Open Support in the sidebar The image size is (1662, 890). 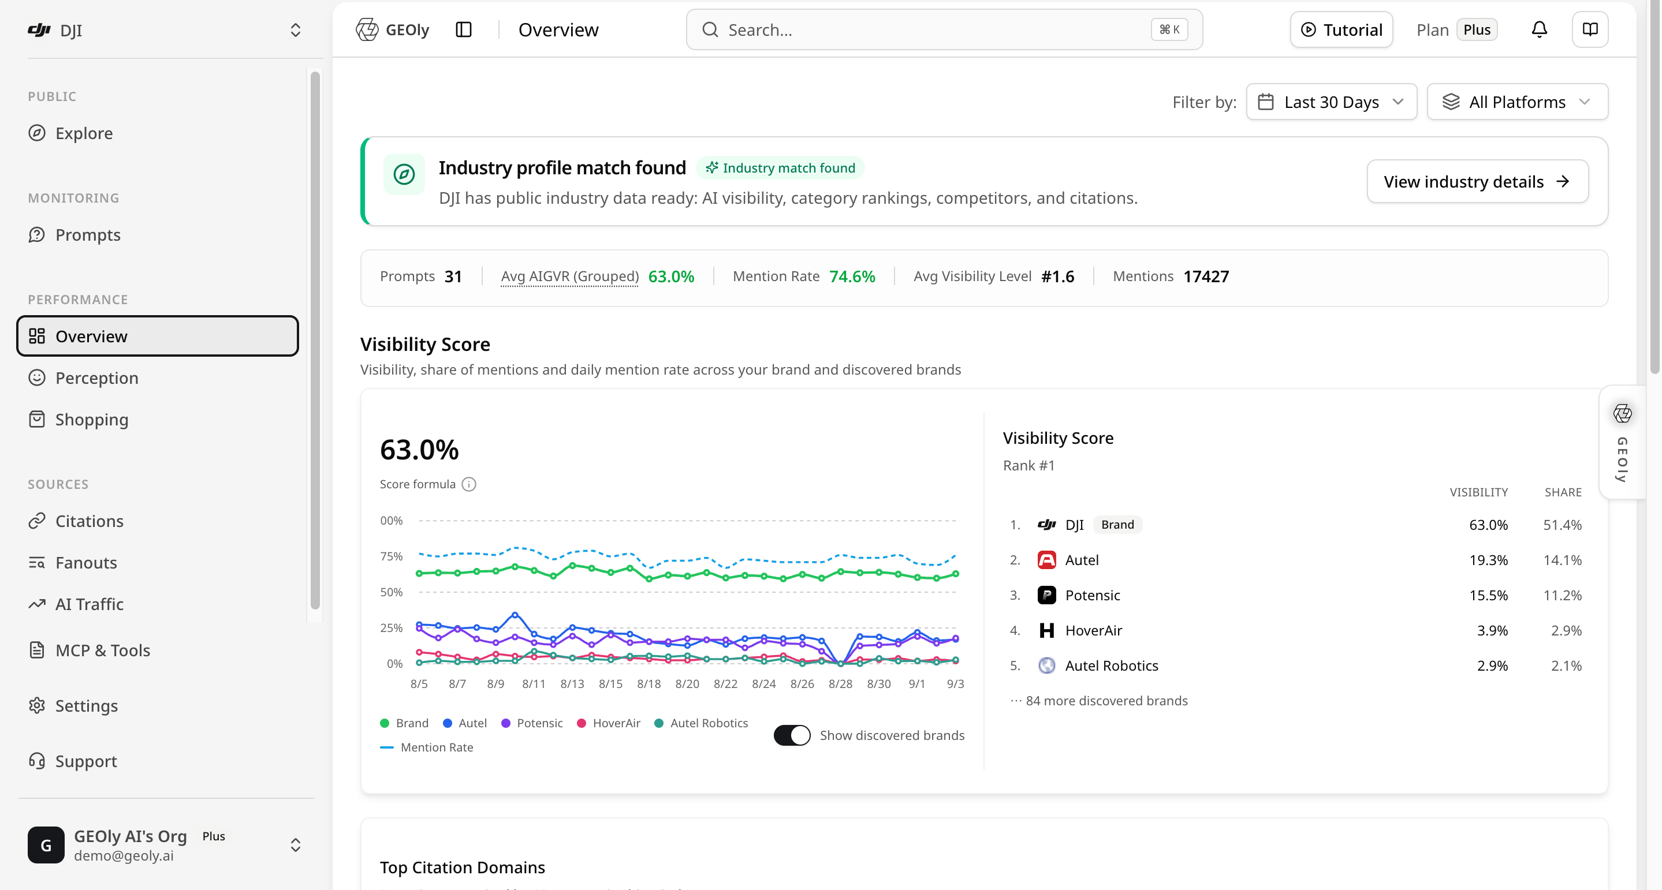click(158, 761)
